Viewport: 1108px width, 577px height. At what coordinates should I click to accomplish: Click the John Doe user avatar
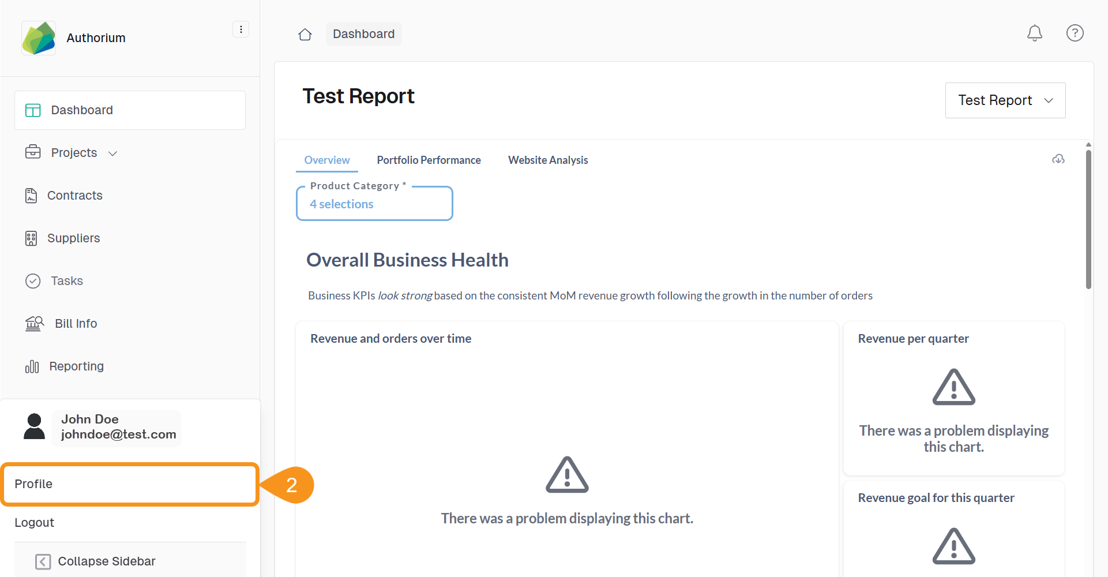(35, 427)
